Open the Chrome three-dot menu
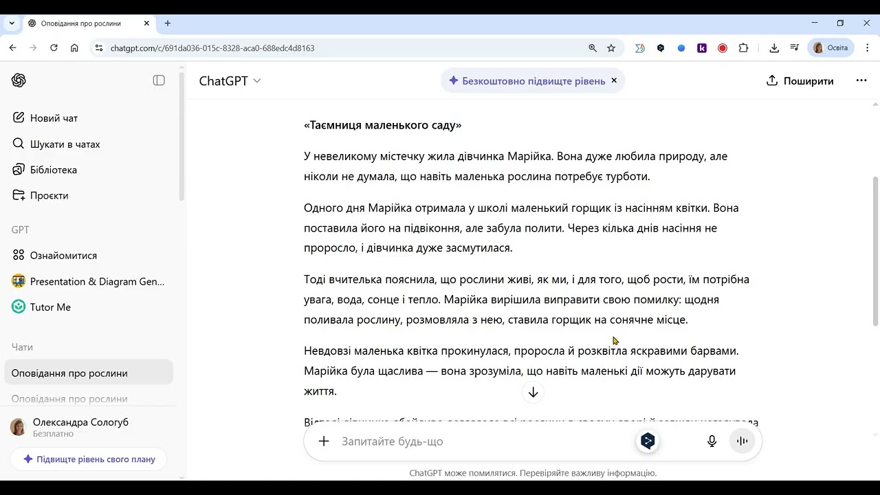The height and width of the screenshot is (495, 880). 866,48
